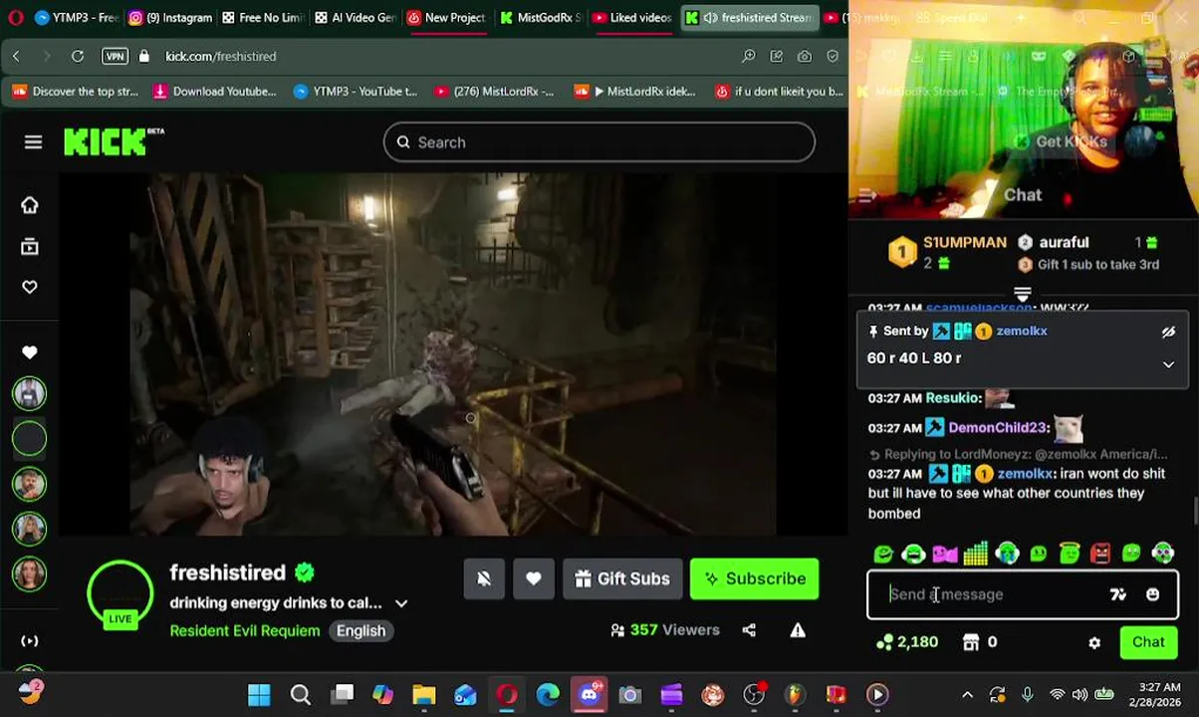This screenshot has width=1199, height=717.
Task: Open the (276) MistLordRx bookmark
Action: tap(494, 91)
